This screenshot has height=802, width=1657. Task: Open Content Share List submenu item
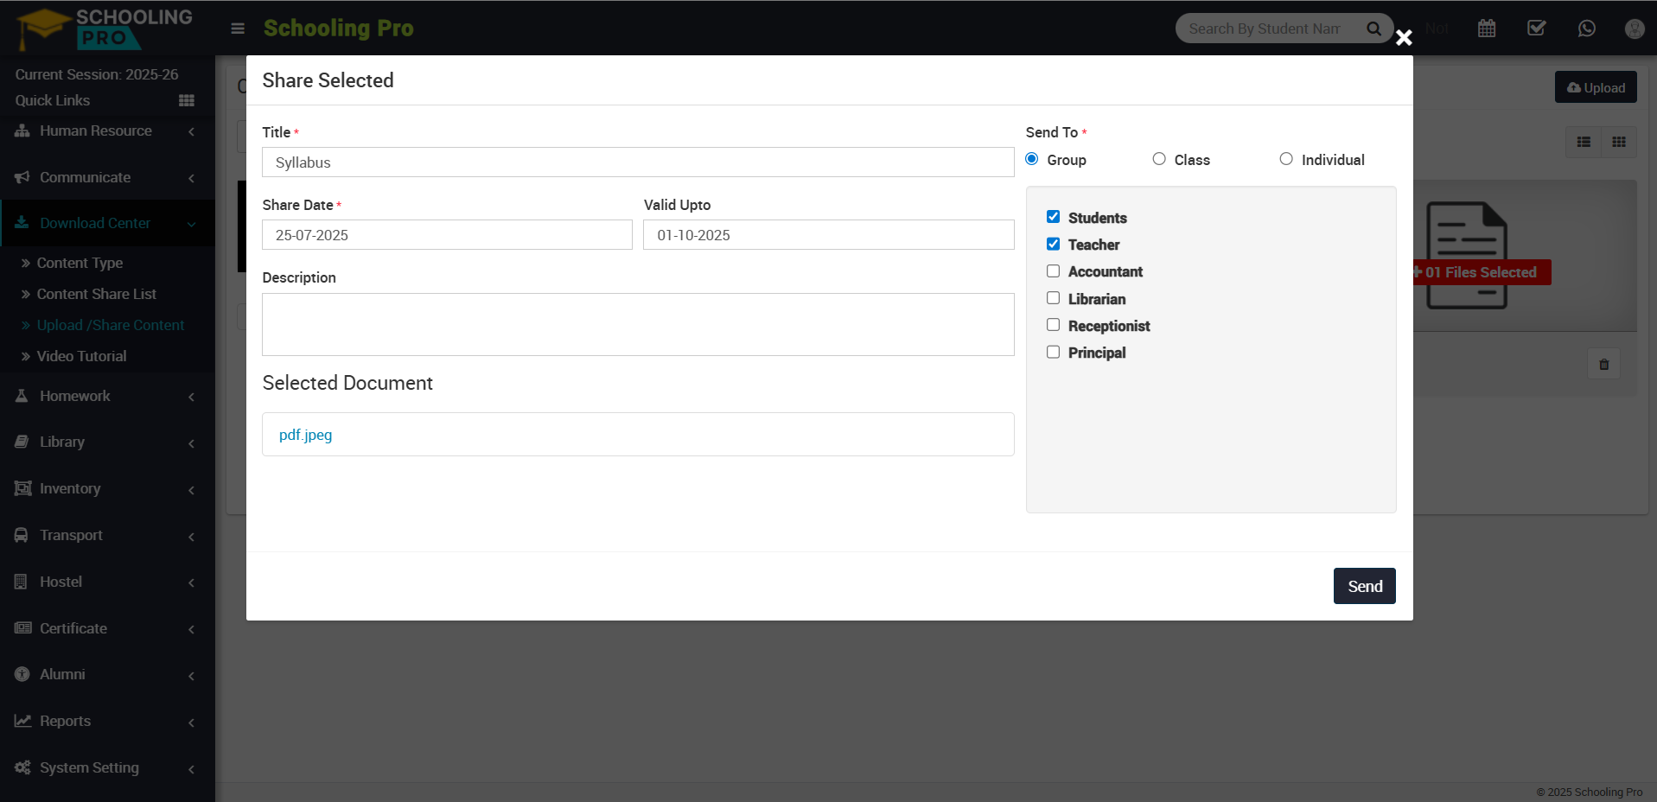point(97,294)
